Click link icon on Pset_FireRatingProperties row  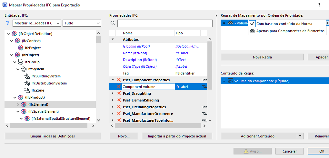tap(204, 107)
